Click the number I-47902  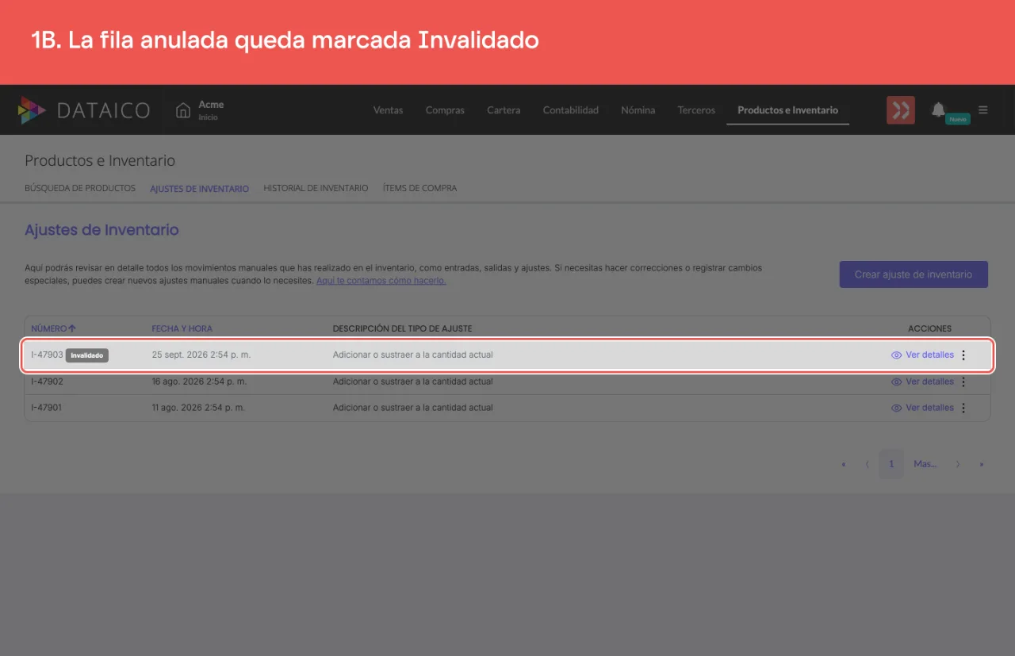(x=47, y=382)
